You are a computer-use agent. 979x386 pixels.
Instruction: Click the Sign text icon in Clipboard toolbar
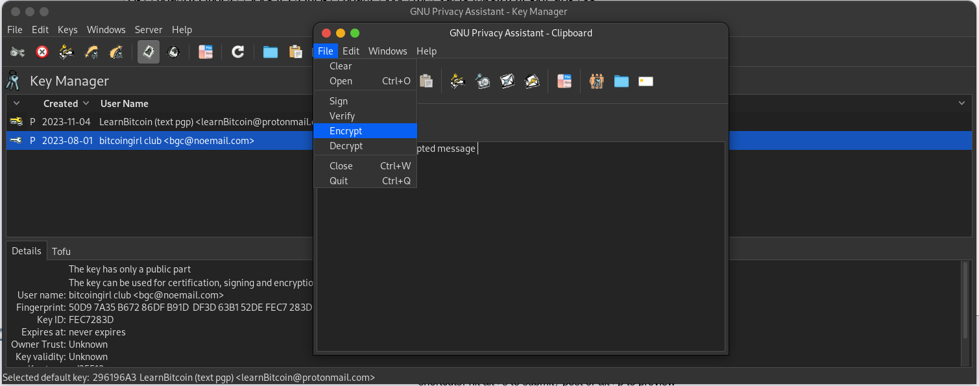pyautogui.click(x=458, y=81)
